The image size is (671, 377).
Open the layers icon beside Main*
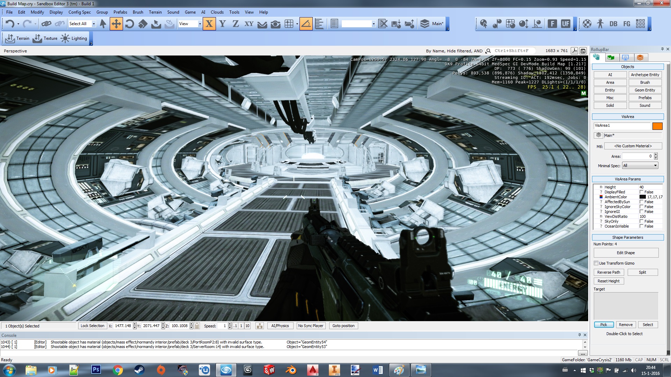[x=424, y=24]
